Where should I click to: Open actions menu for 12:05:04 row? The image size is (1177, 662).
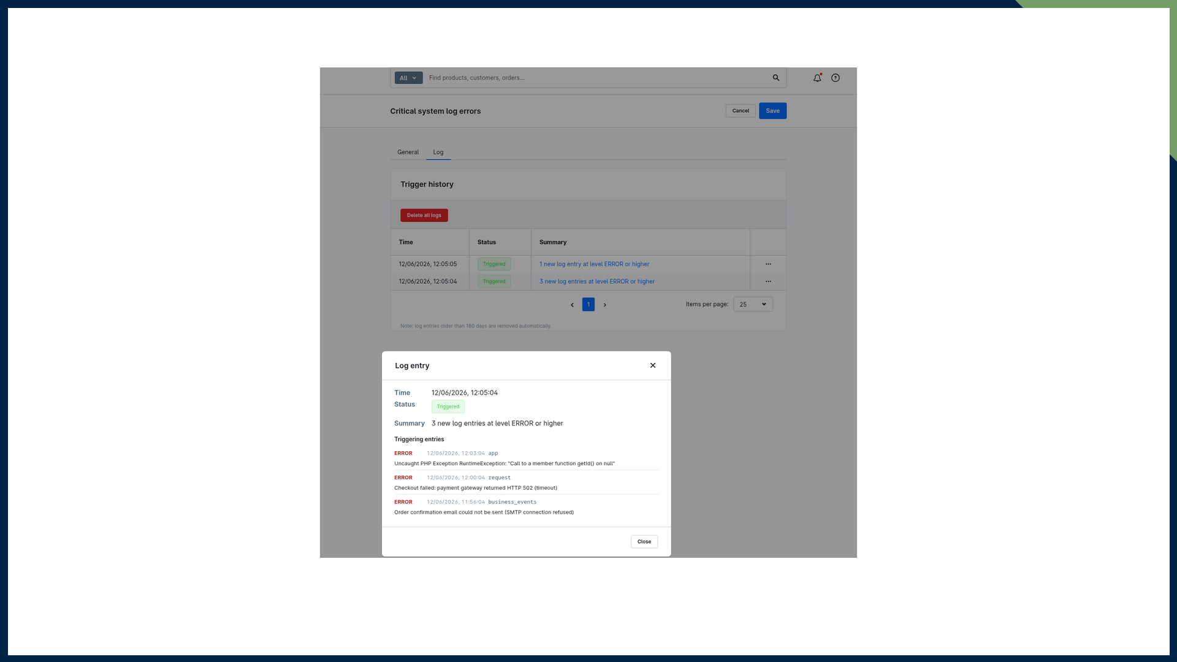tap(768, 281)
